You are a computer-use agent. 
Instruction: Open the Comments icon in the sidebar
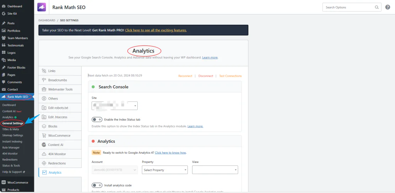(3, 82)
